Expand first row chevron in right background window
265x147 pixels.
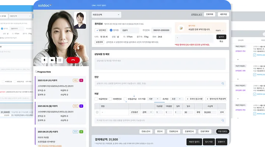238,60
